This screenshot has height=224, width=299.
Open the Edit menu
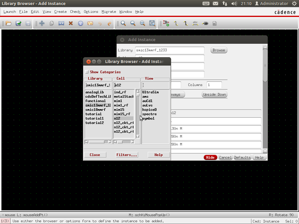(35, 12)
